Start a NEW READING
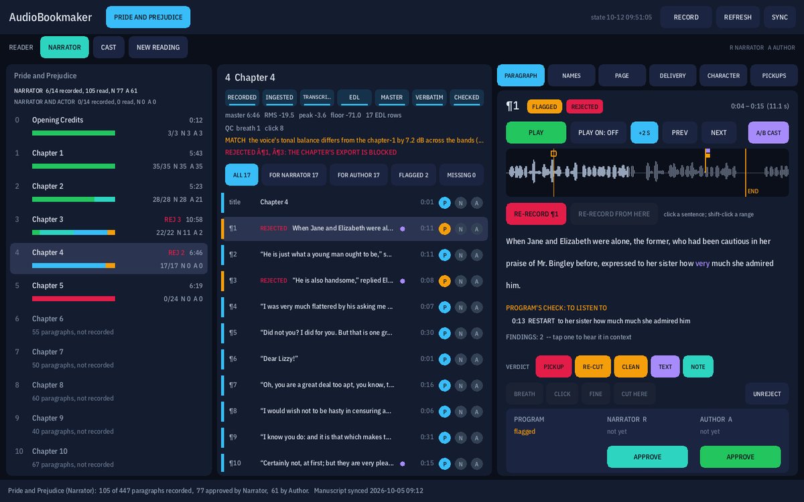This screenshot has height=502, width=804. 158,48
